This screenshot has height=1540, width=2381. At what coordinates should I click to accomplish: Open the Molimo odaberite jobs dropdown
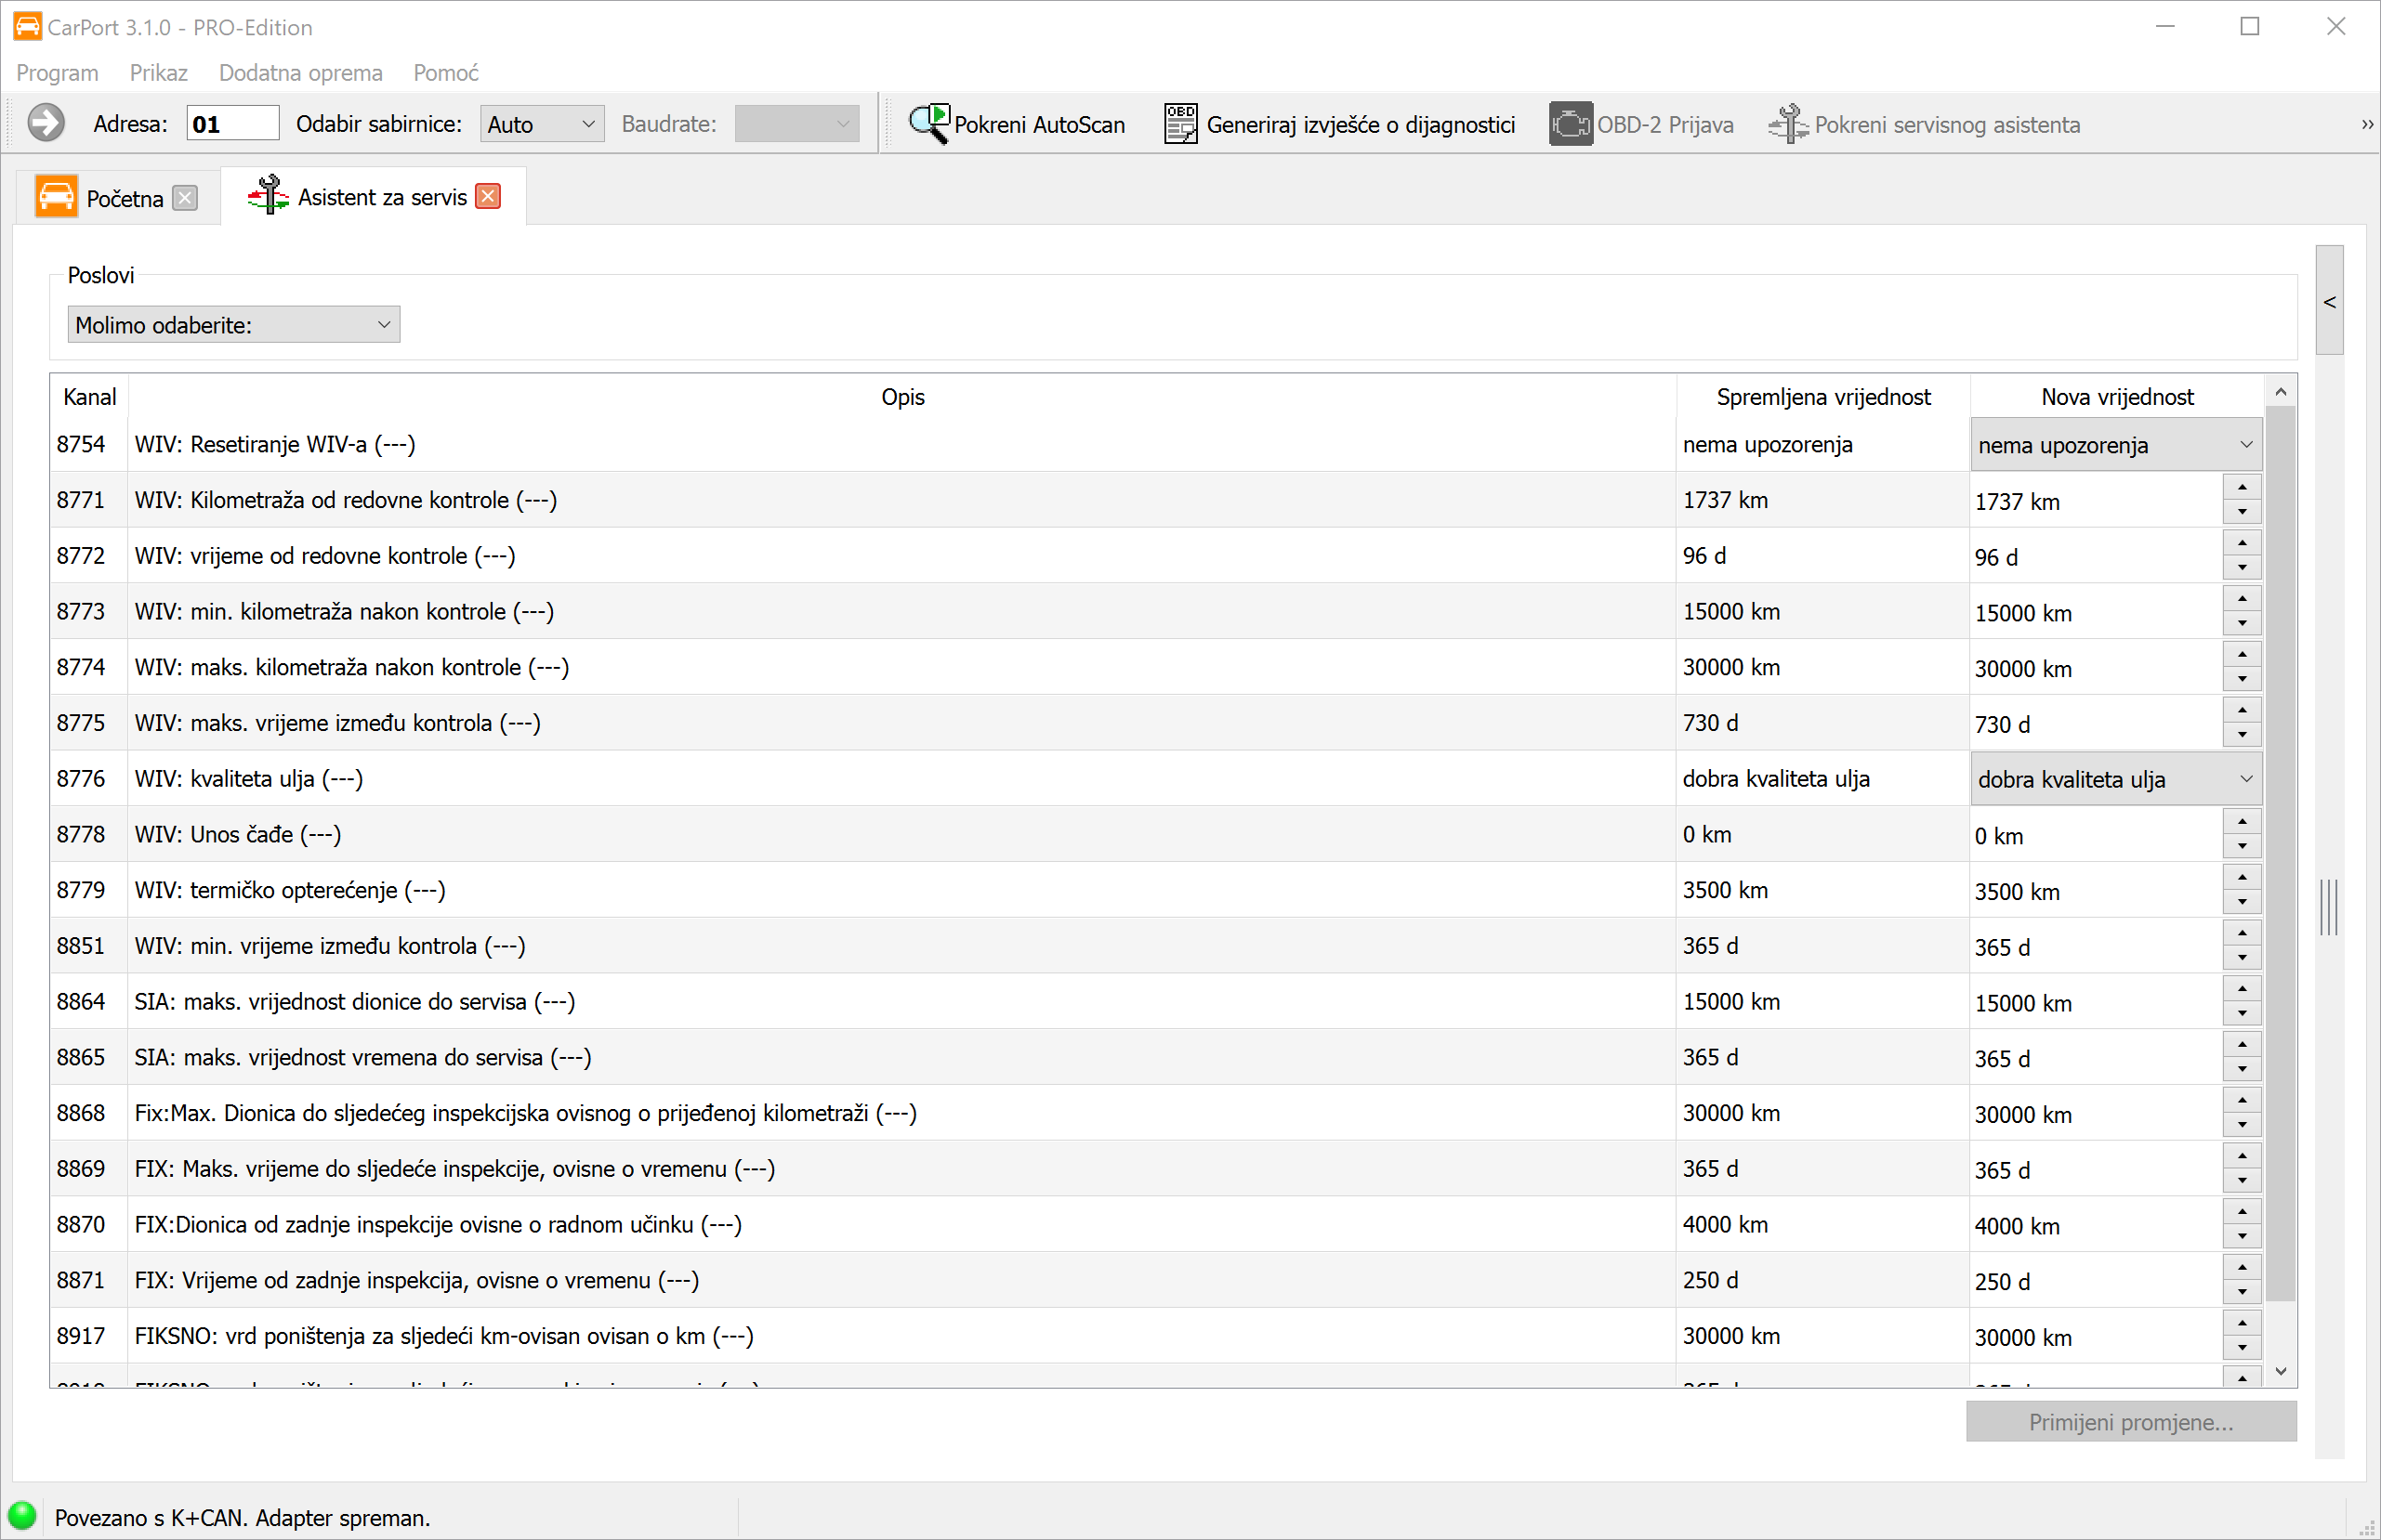(233, 325)
